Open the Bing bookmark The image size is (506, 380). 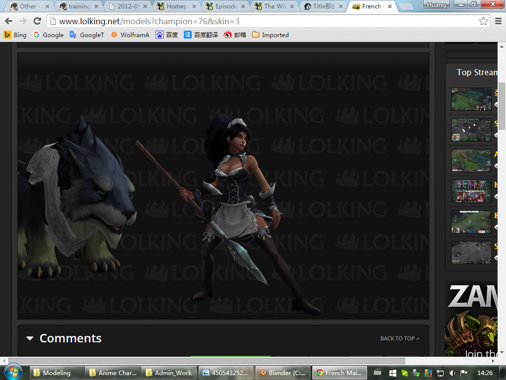pos(15,35)
